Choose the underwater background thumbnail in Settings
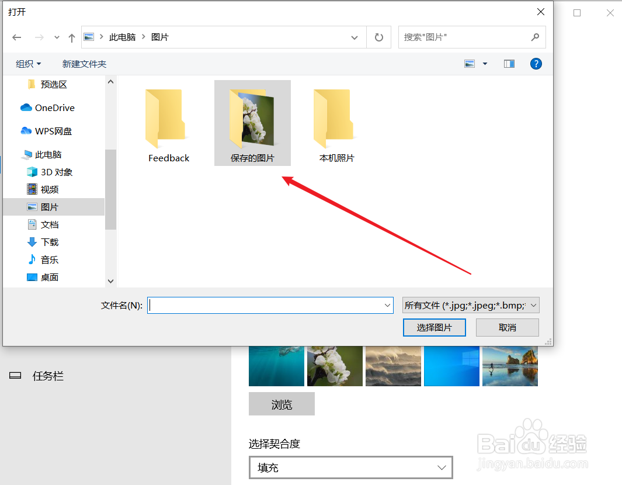The height and width of the screenshot is (485, 622). click(x=276, y=366)
